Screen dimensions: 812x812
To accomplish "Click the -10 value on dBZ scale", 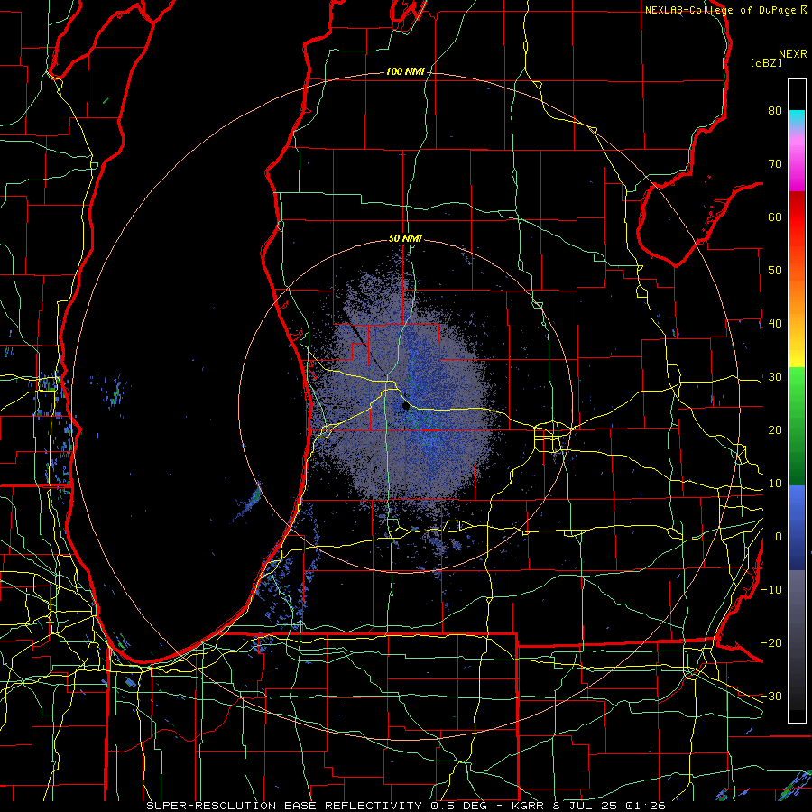I will click(771, 590).
